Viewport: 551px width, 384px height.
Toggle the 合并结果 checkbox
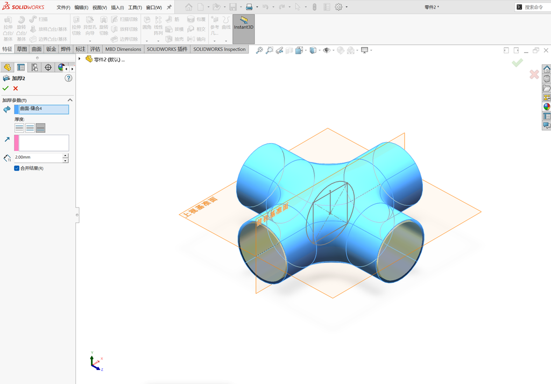click(17, 168)
